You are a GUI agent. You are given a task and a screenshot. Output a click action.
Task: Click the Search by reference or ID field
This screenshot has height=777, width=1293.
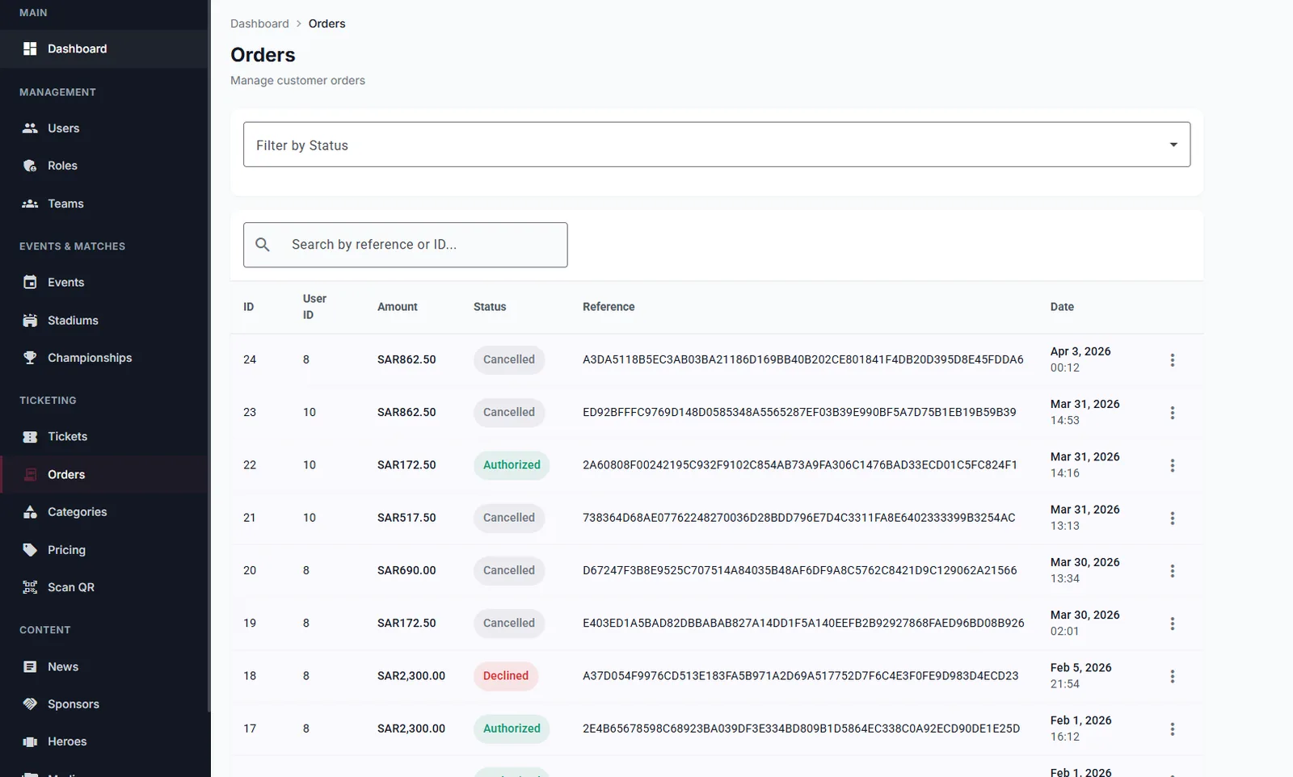coord(405,245)
